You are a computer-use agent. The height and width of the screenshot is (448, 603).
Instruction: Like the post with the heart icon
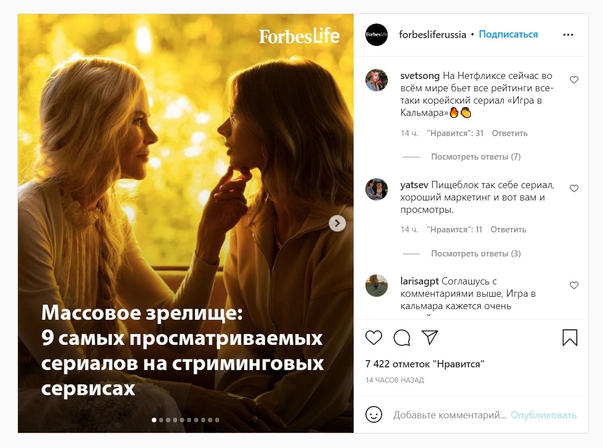coord(373,338)
